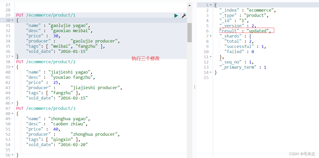Image resolution: width=319 pixels, height=158 pixels.
Task: Click the PUT /ecommerce/product/2 request line
Action: 46,62
